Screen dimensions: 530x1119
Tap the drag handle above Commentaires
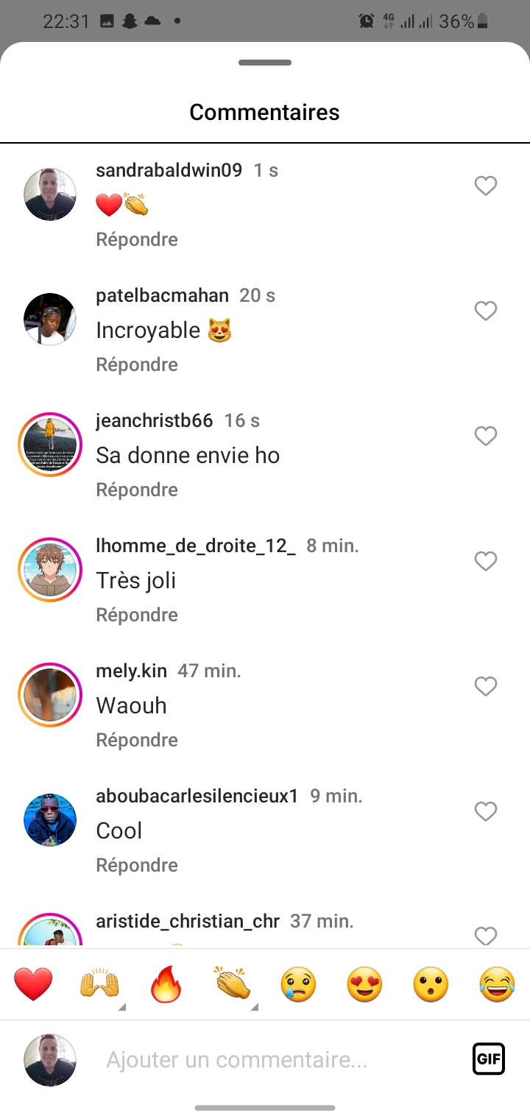[x=265, y=63]
